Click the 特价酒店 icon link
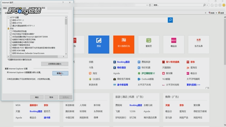Image resolution: width=226 pixels, height=127 pixels. [x=120, y=68]
